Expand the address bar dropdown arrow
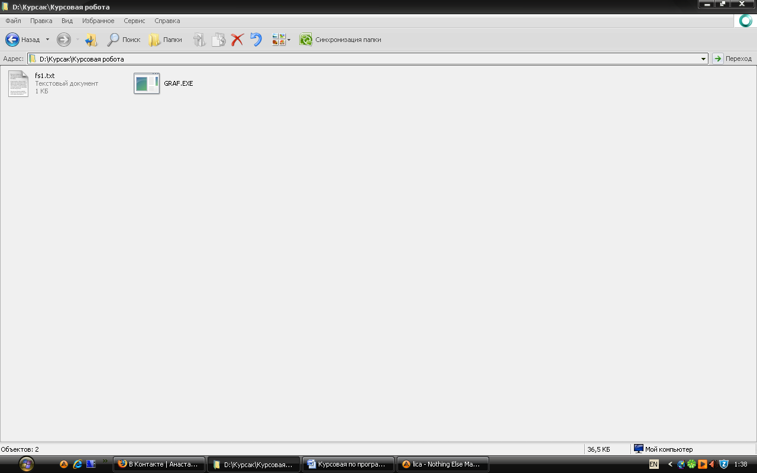 (703, 59)
